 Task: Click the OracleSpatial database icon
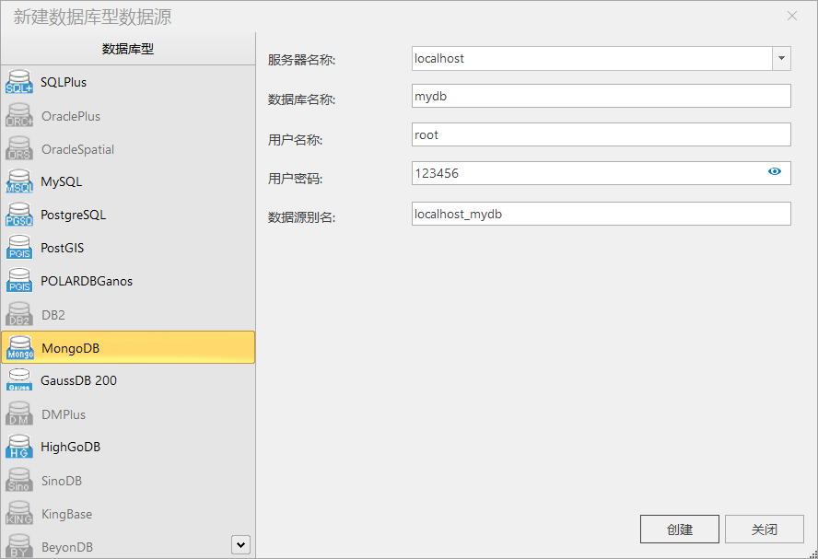[x=19, y=148]
